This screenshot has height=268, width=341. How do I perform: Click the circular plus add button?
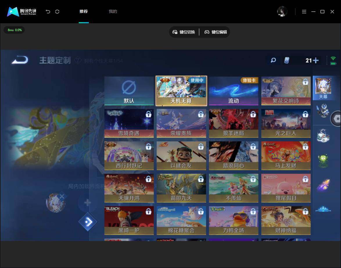click(87, 203)
